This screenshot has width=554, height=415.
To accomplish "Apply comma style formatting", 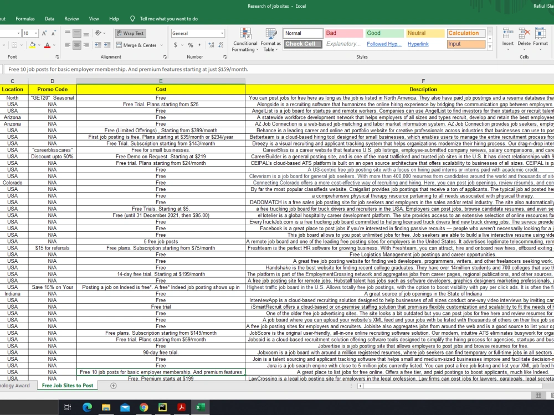I will [199, 45].
